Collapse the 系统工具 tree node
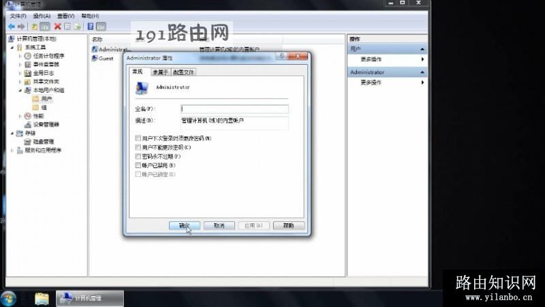Image resolution: width=545 pixels, height=307 pixels. pyautogui.click(x=12, y=47)
